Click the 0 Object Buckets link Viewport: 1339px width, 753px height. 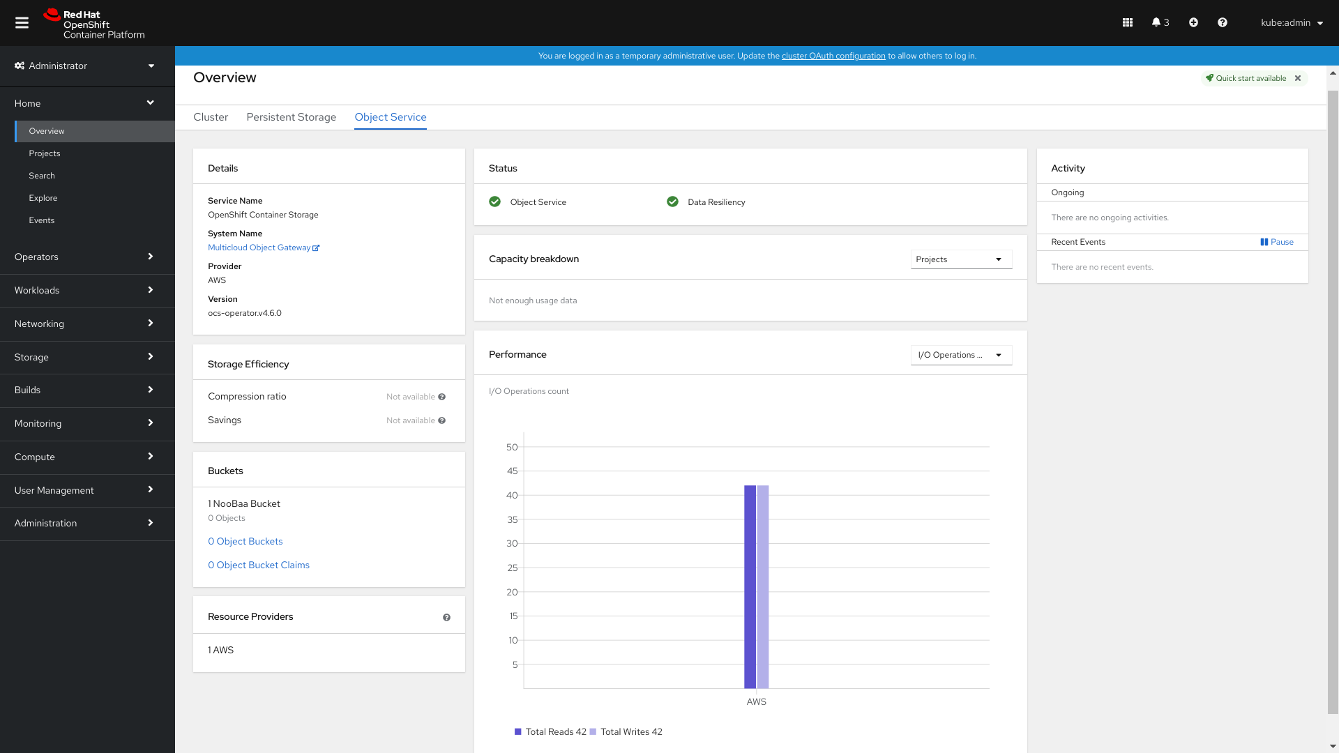pyautogui.click(x=245, y=540)
